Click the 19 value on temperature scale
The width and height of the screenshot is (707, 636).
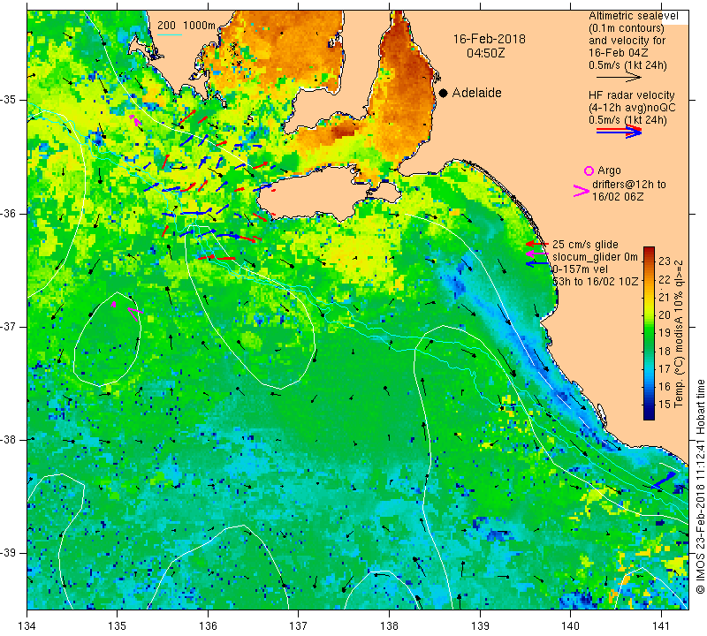click(x=665, y=333)
